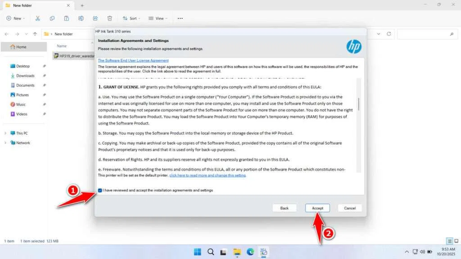
Task: Expand hidden icons in the system tray
Action: [407, 252]
